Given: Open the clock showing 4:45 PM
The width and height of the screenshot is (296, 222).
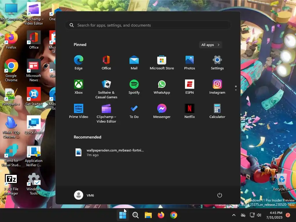Looking at the screenshot, I should click(274, 215).
